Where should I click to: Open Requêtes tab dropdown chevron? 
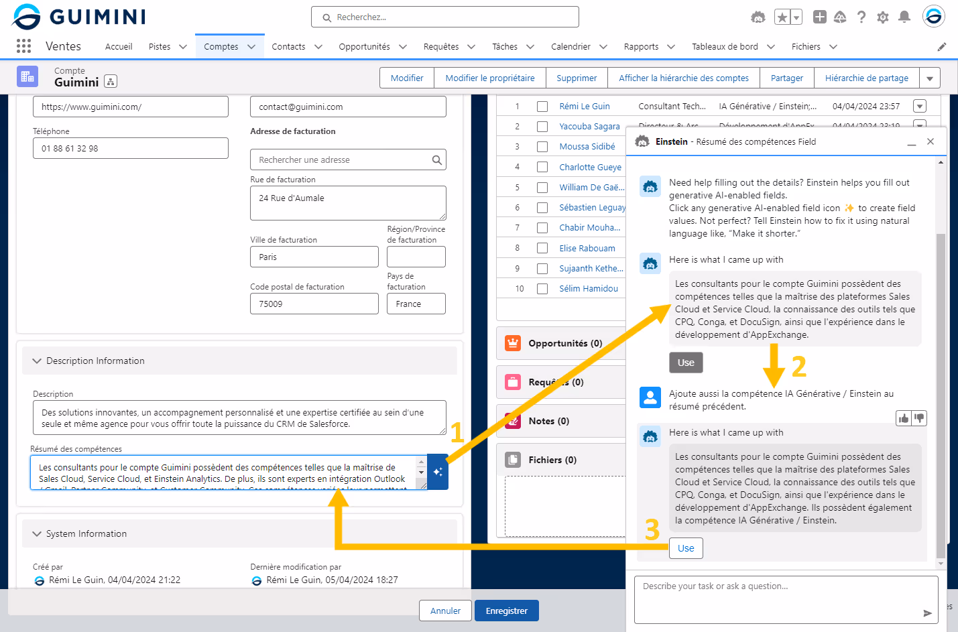[471, 47]
